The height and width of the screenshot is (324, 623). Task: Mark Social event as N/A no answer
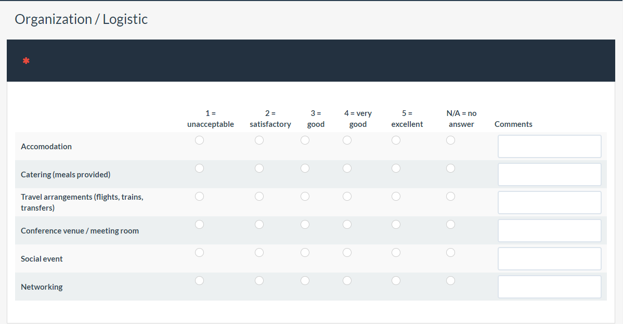pos(450,253)
